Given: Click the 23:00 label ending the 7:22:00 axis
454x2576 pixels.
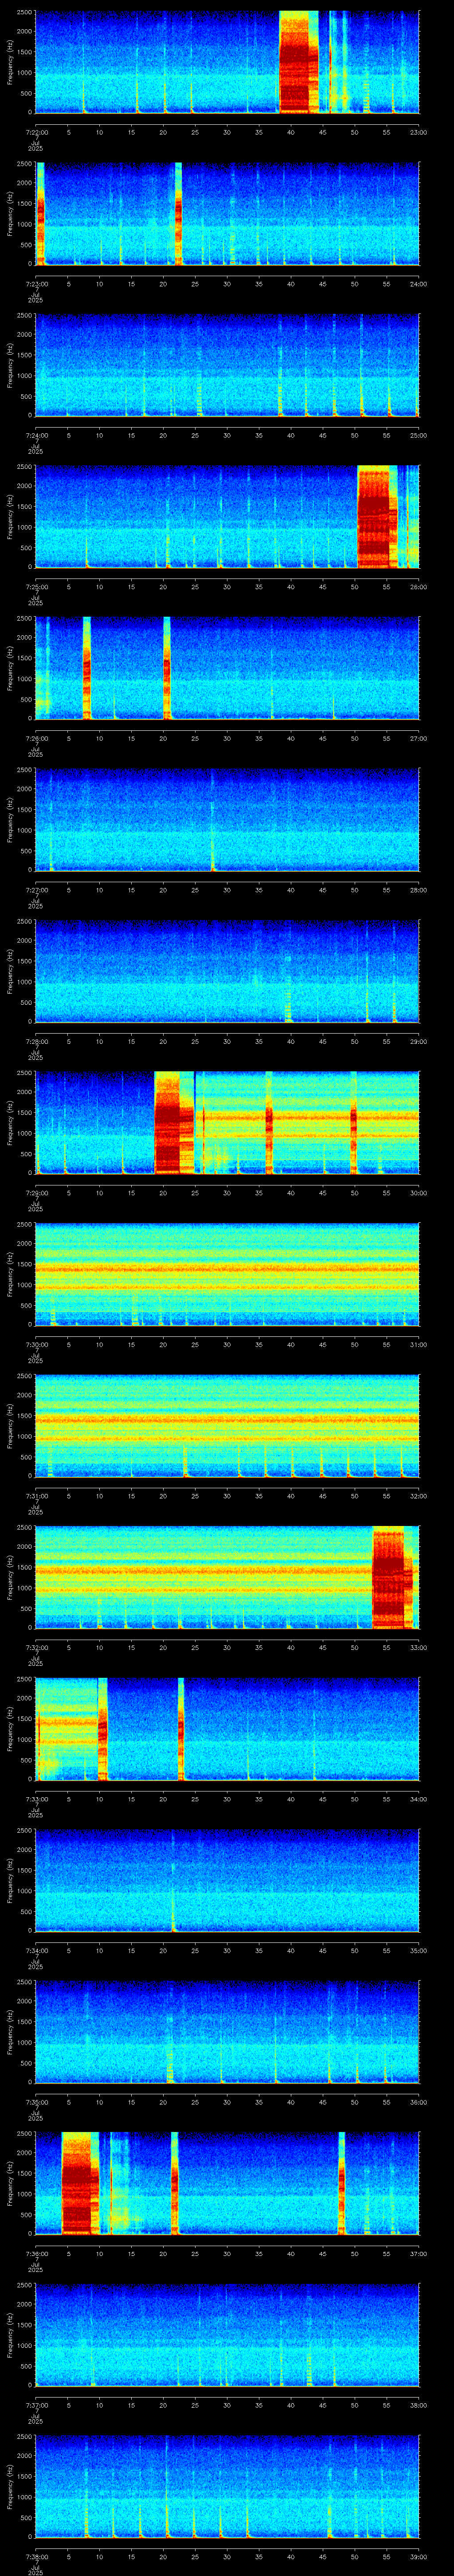Looking at the screenshot, I should tap(418, 132).
